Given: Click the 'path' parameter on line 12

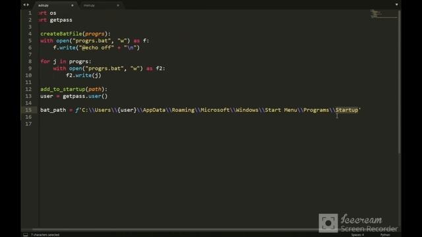Looking at the screenshot, I should click(x=95, y=90).
